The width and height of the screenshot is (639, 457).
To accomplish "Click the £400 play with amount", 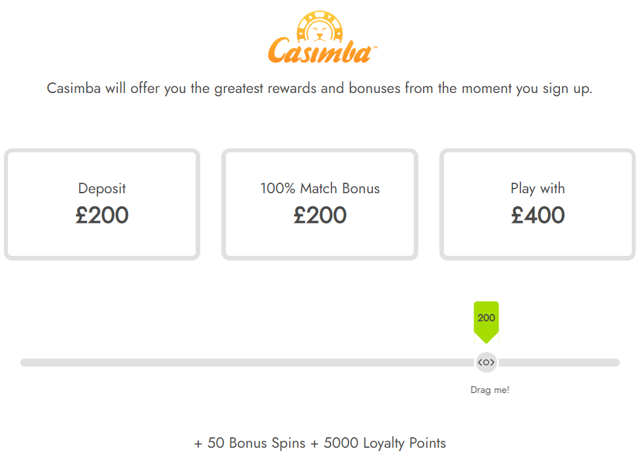I will (538, 215).
